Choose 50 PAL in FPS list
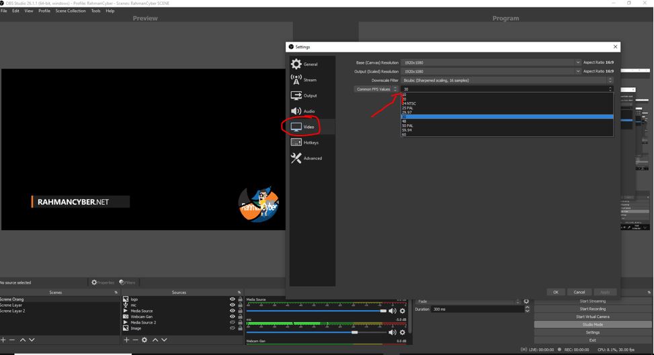The height and width of the screenshot is (355, 654). [507, 125]
